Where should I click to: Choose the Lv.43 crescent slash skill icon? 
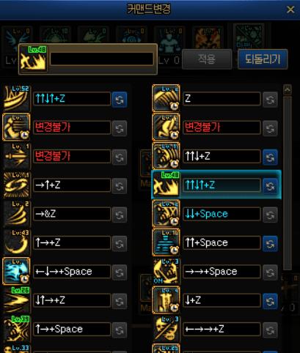pos(16,242)
